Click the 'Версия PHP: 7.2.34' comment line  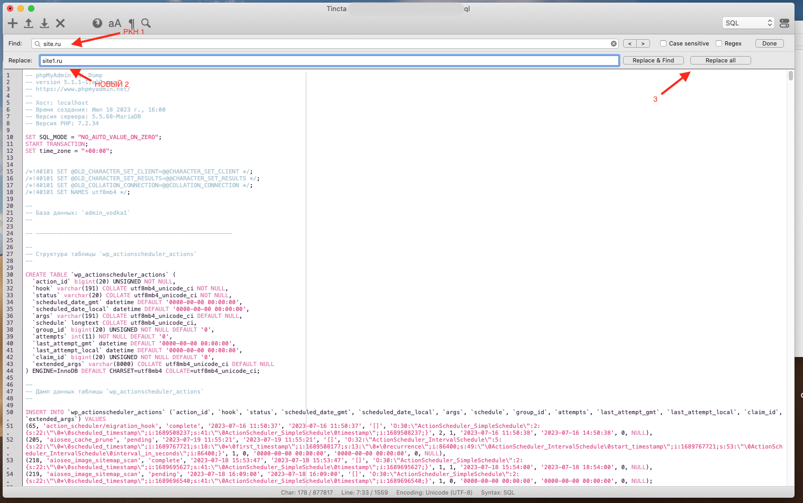(62, 123)
